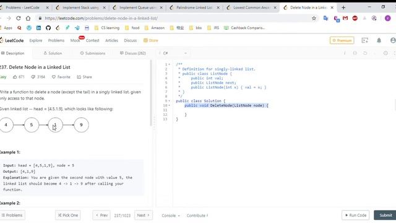Click the Pick One button
Image resolution: width=396 pixels, height=223 pixels.
(68, 215)
